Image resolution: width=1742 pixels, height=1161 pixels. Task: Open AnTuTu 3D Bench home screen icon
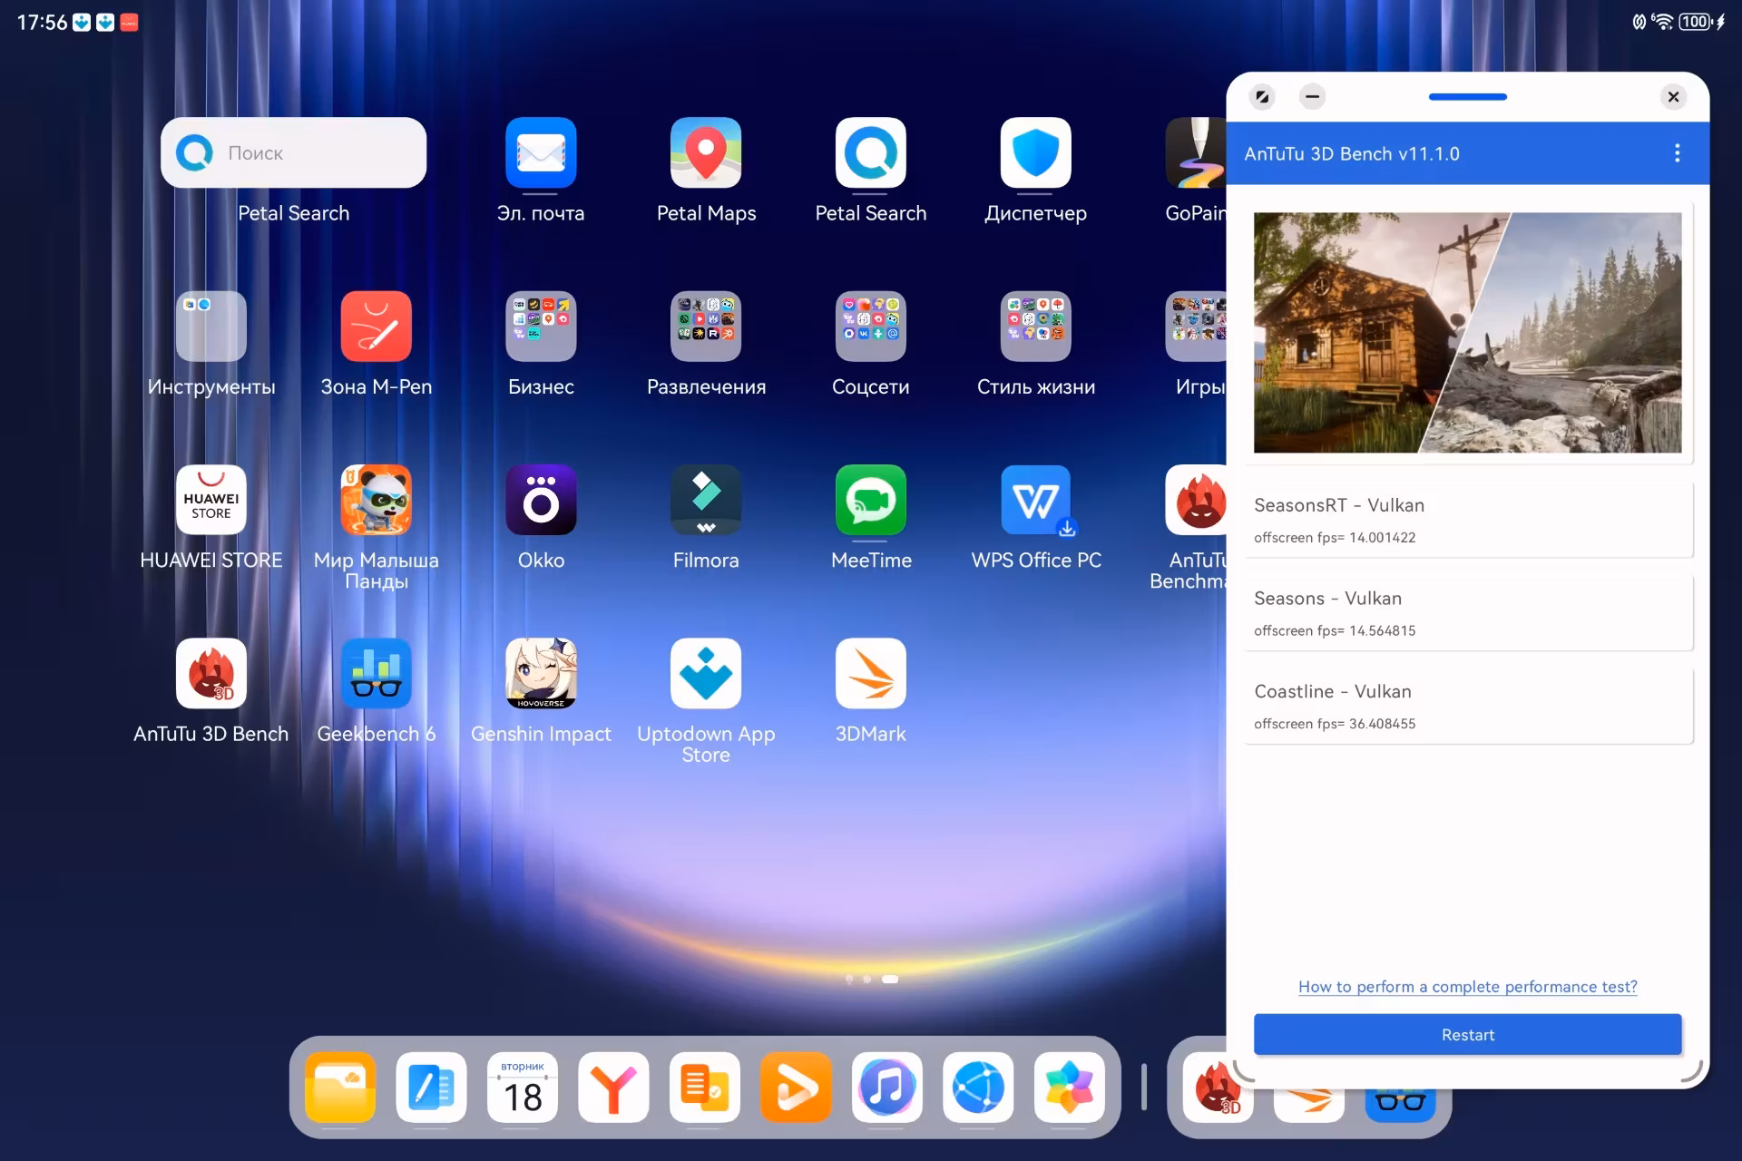click(x=211, y=674)
